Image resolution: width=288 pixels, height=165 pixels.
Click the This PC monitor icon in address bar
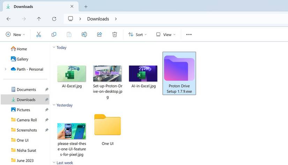71,19
